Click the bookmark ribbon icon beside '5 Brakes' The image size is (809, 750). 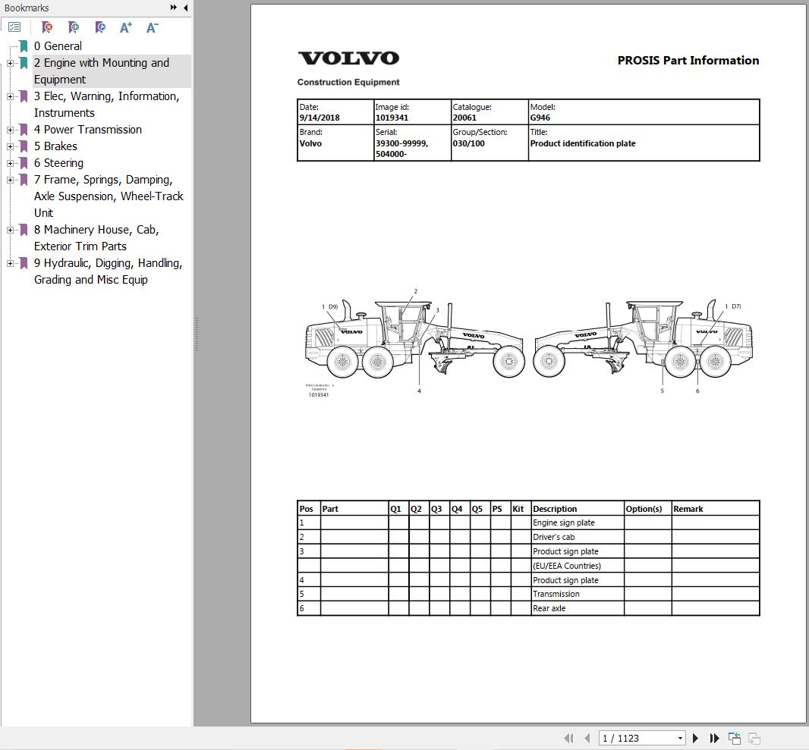coord(24,146)
